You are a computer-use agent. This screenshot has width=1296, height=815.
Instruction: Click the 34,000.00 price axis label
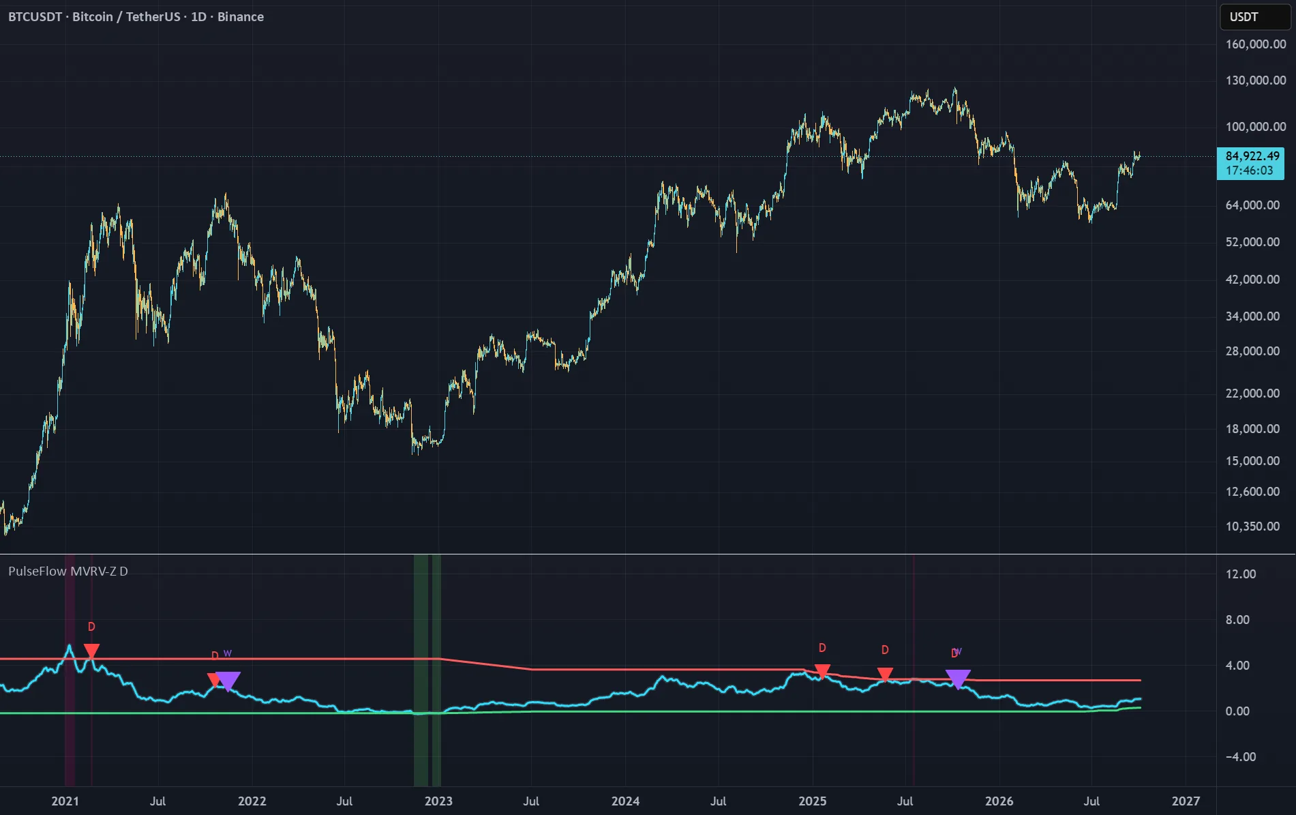(1253, 316)
